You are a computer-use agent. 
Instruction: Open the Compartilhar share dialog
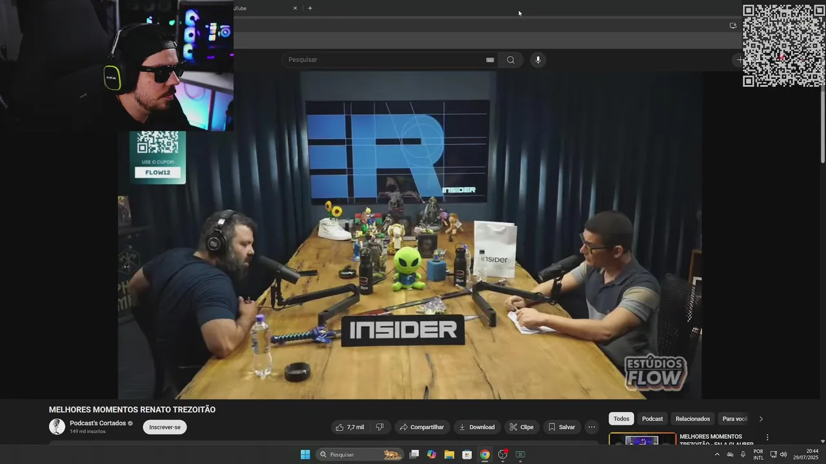421,427
